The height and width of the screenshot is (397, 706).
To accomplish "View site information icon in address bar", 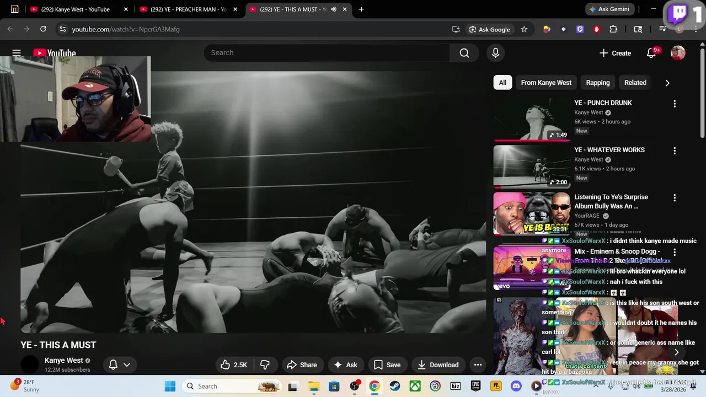I will [x=62, y=29].
